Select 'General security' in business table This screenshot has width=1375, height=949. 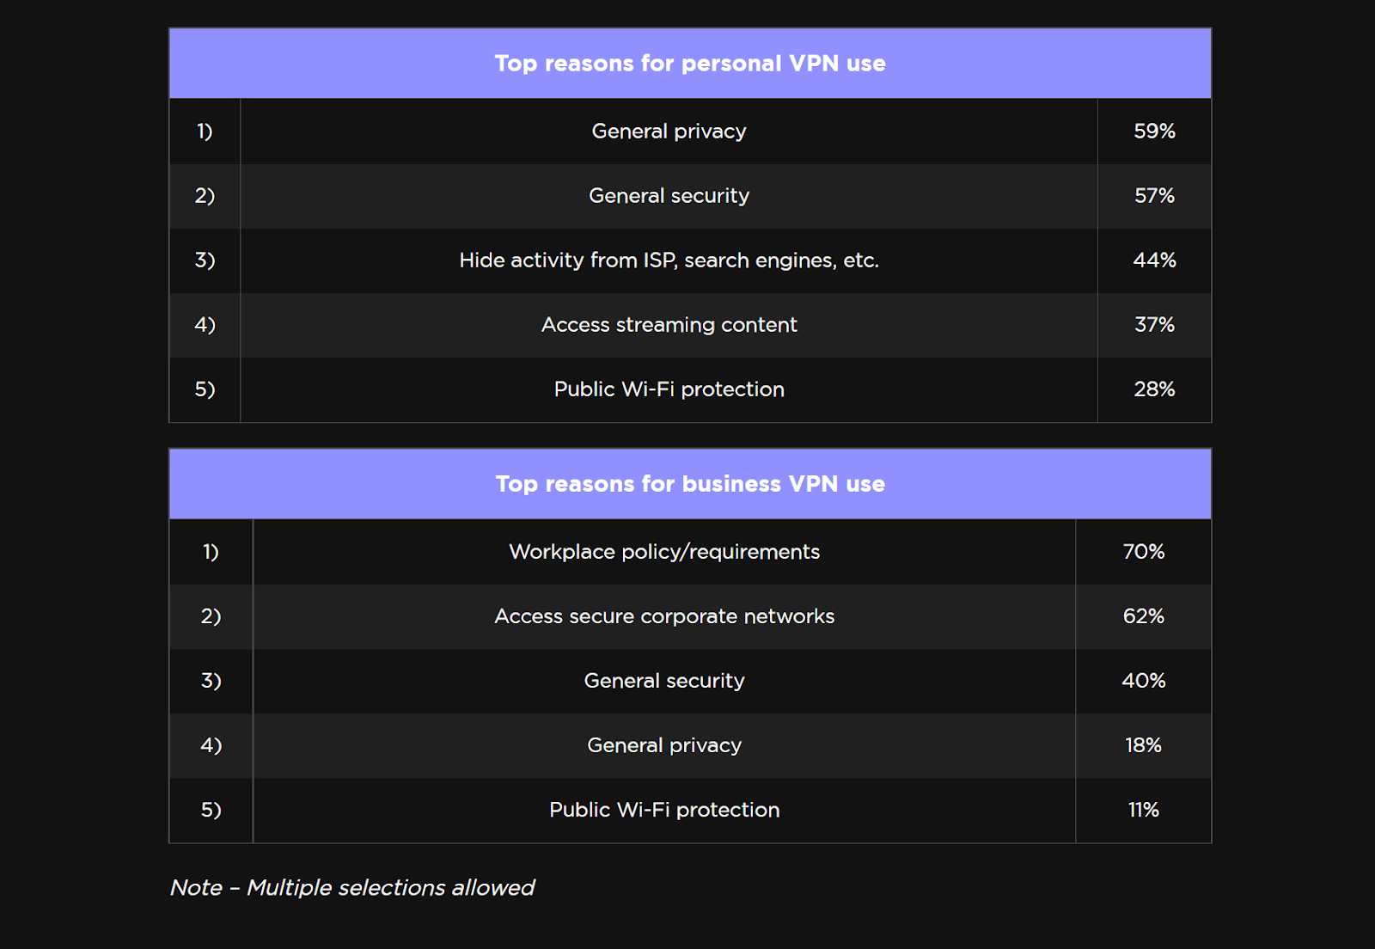[x=664, y=681]
